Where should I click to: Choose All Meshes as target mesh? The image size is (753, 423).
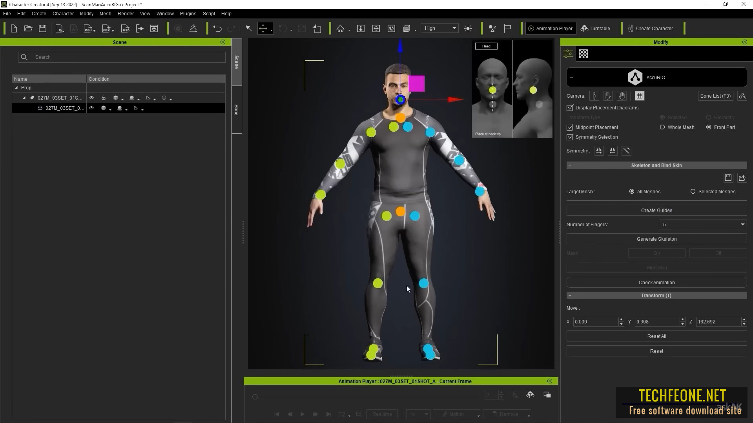632,191
